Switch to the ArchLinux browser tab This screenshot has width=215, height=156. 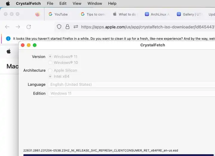pyautogui.click(x=157, y=14)
